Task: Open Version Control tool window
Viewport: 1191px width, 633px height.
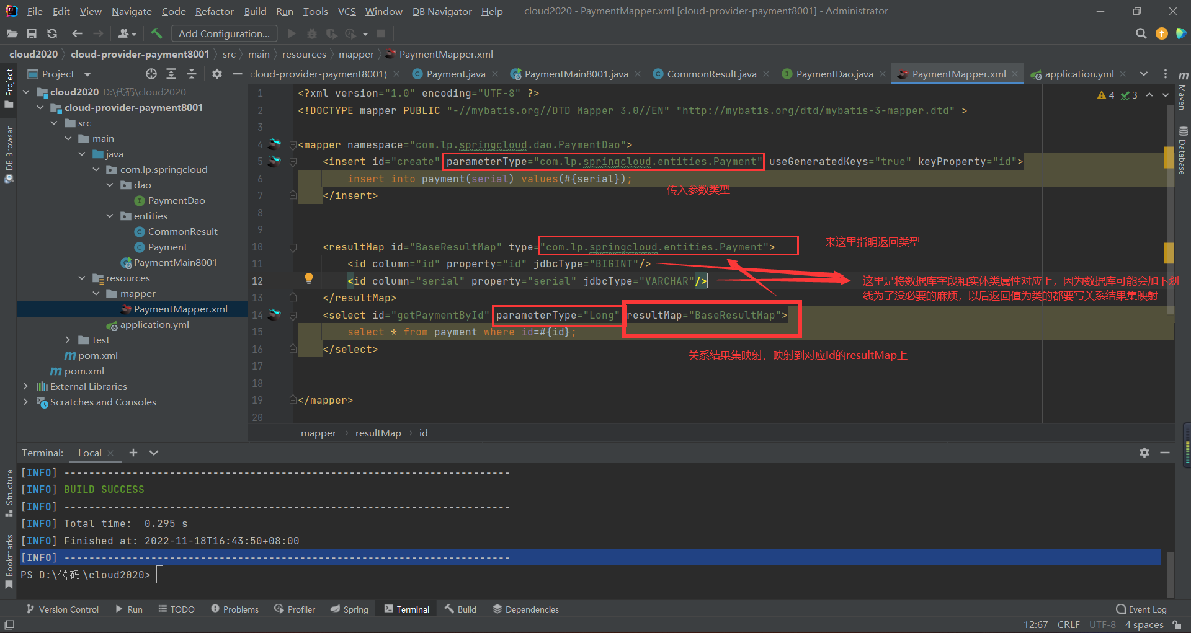Action: (63, 609)
